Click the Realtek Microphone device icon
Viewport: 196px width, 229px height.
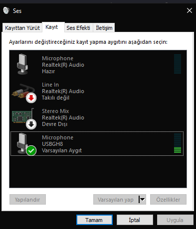click(x=22, y=64)
